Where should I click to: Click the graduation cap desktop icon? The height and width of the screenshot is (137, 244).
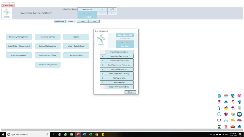click(239, 127)
